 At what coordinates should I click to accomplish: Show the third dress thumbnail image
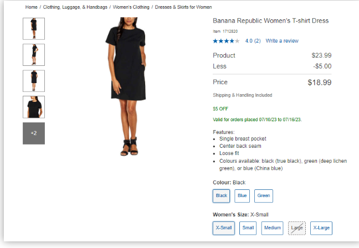pos(34,81)
